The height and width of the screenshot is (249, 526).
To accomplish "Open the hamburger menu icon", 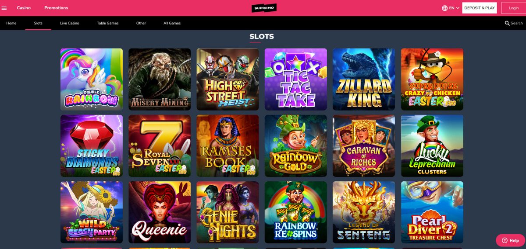I will pyautogui.click(x=4, y=8).
